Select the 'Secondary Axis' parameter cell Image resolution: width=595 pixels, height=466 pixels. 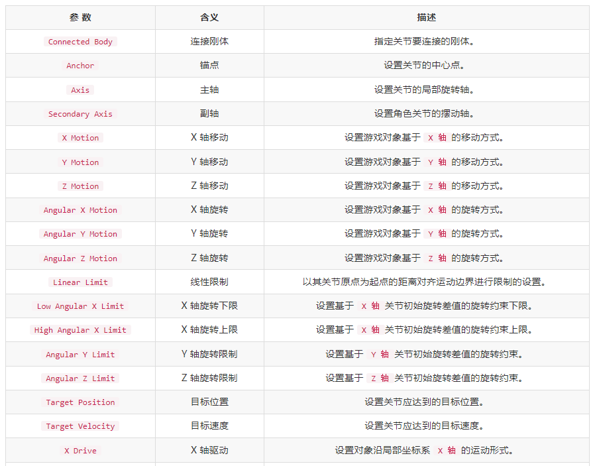(80, 114)
